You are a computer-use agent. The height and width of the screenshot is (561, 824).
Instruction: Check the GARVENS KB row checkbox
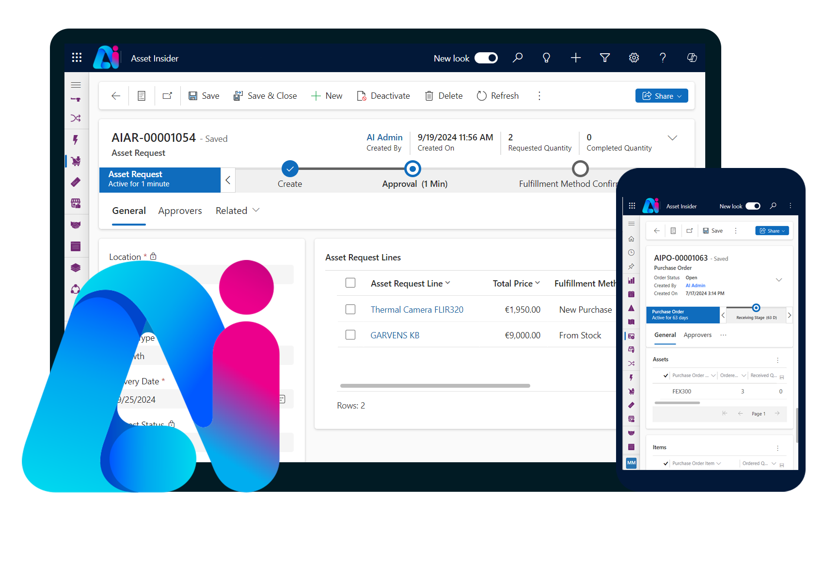350,334
